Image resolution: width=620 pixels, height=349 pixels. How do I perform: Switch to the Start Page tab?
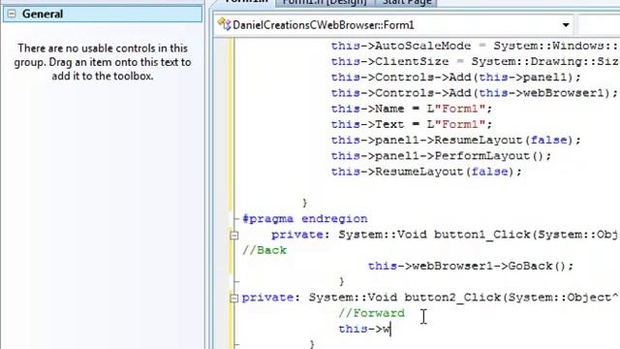click(x=407, y=2)
